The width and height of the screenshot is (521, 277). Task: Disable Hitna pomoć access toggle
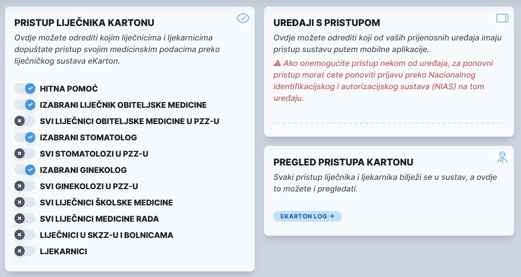point(25,88)
